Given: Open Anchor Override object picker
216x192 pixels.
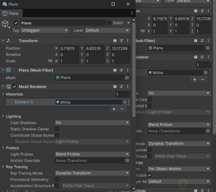Looking at the screenshot, I should 127,160.
